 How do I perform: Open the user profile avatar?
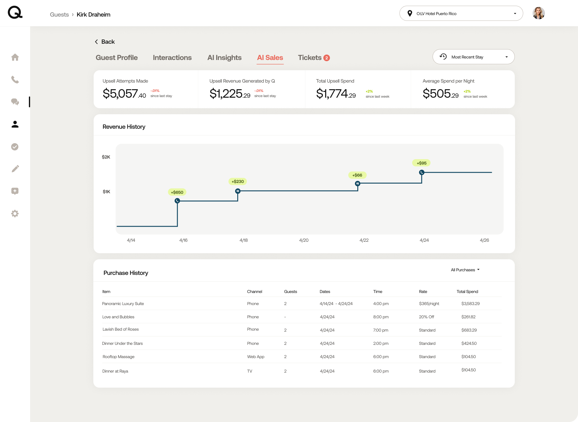[538, 13]
